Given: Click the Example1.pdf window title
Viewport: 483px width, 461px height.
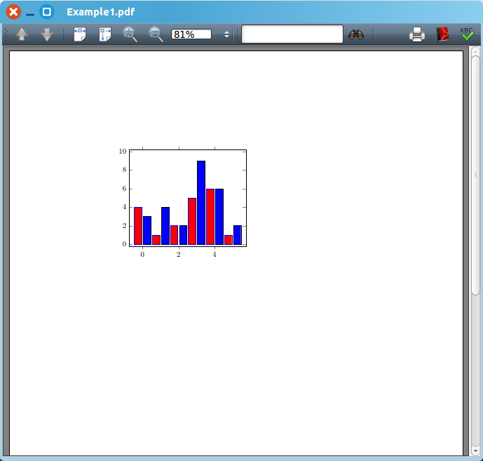Looking at the screenshot, I should coord(101,12).
